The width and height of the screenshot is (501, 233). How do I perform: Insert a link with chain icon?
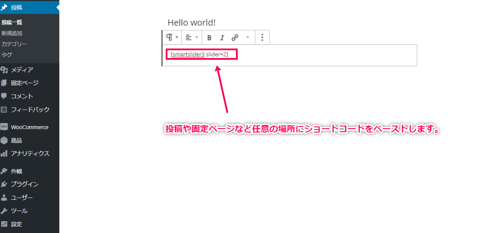(235, 38)
